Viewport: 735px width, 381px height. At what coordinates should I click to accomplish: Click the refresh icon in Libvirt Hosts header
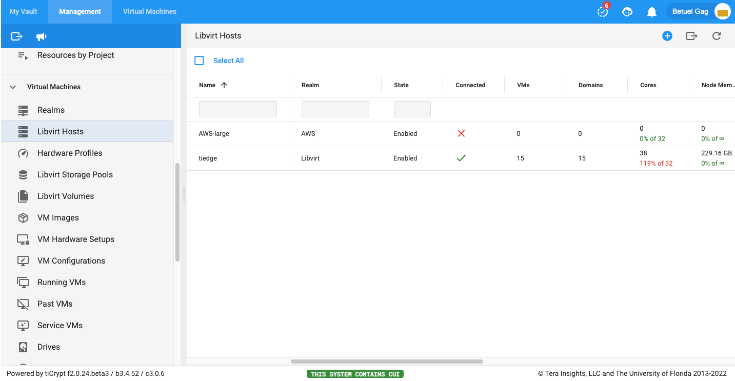pos(717,36)
